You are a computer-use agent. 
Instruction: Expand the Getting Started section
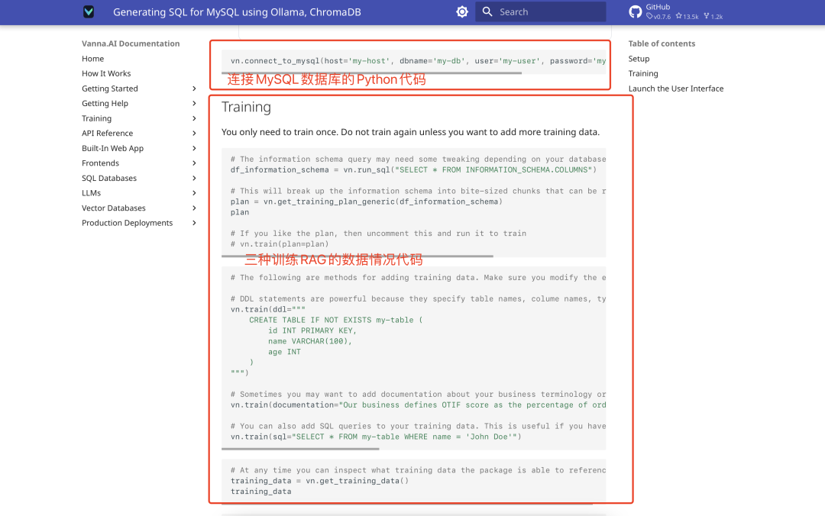coord(194,89)
